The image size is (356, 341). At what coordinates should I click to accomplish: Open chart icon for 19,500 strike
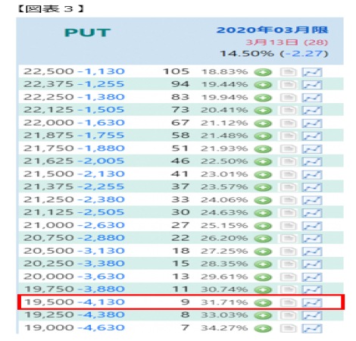(x=312, y=302)
